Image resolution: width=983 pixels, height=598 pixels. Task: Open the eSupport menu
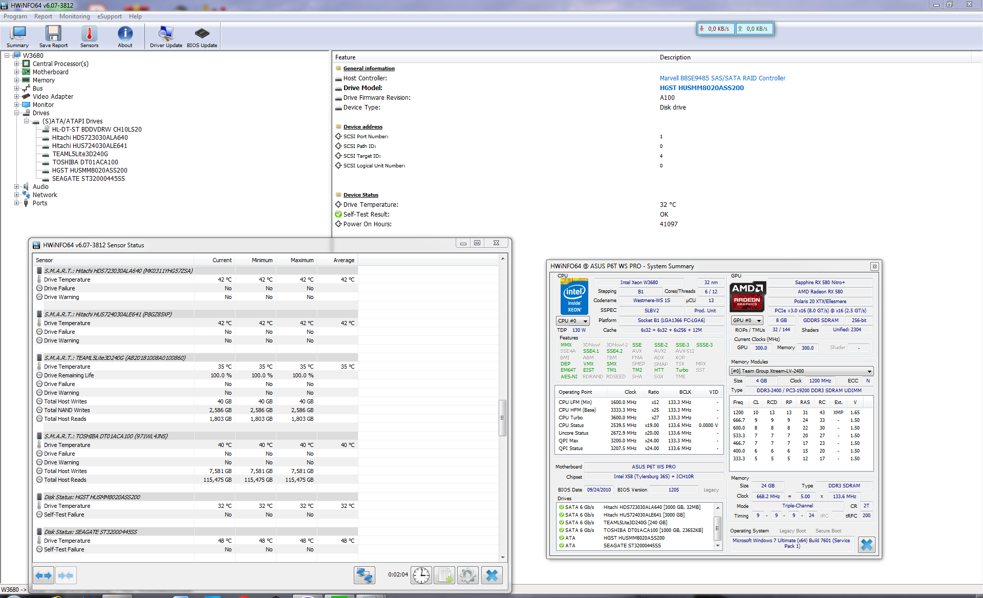110,16
